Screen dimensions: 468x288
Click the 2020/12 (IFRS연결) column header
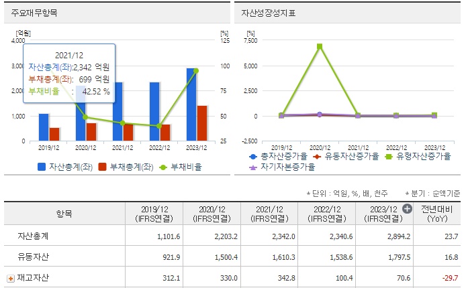click(212, 214)
